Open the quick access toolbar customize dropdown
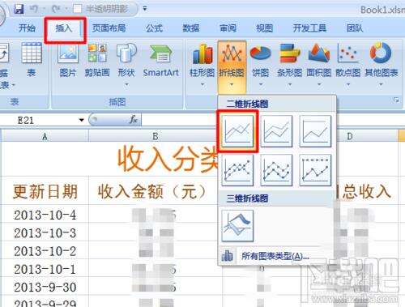Image resolution: width=405 pixels, height=307 pixels. (145, 9)
